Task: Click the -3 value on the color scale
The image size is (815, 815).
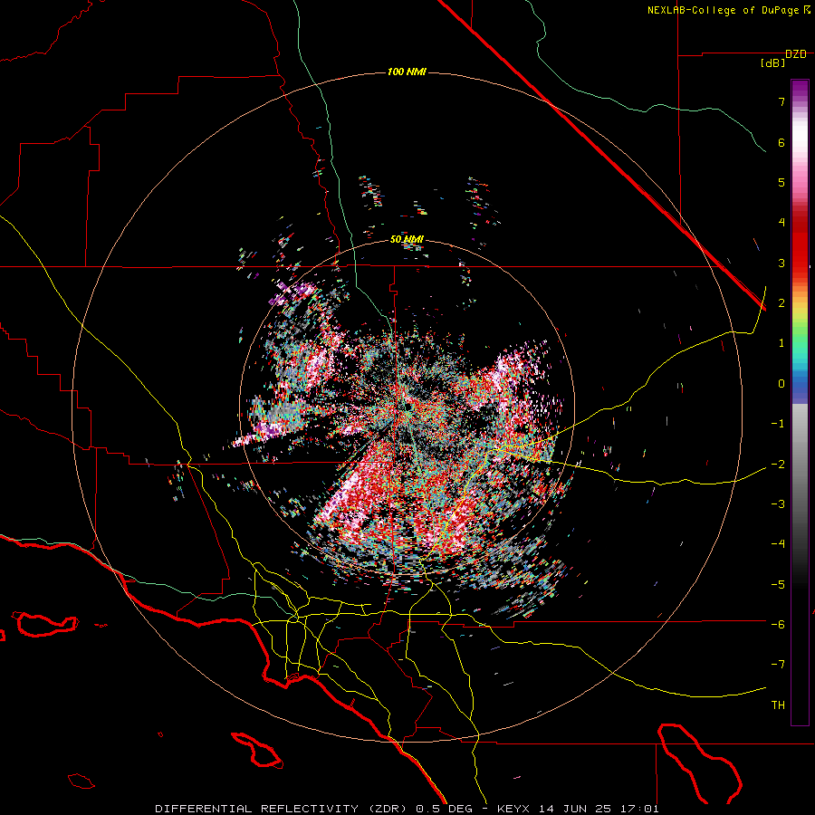Action: coord(778,504)
